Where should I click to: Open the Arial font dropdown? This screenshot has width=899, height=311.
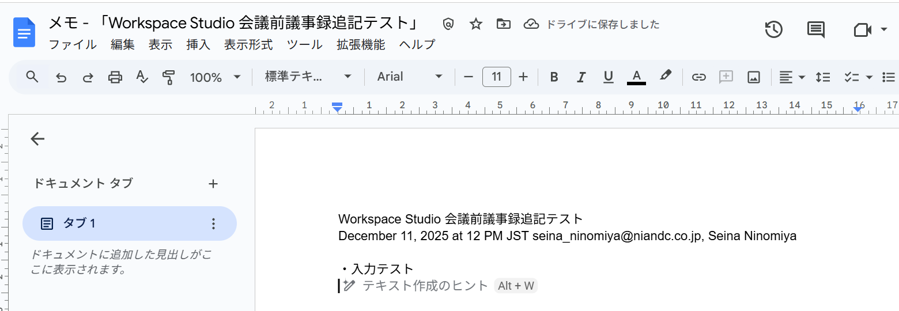(409, 77)
